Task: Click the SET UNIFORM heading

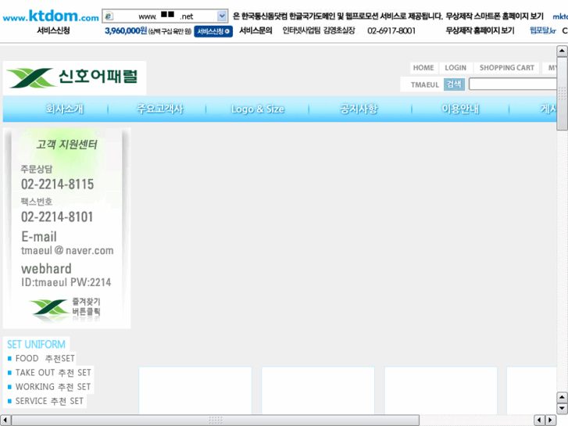Action: coord(36,345)
